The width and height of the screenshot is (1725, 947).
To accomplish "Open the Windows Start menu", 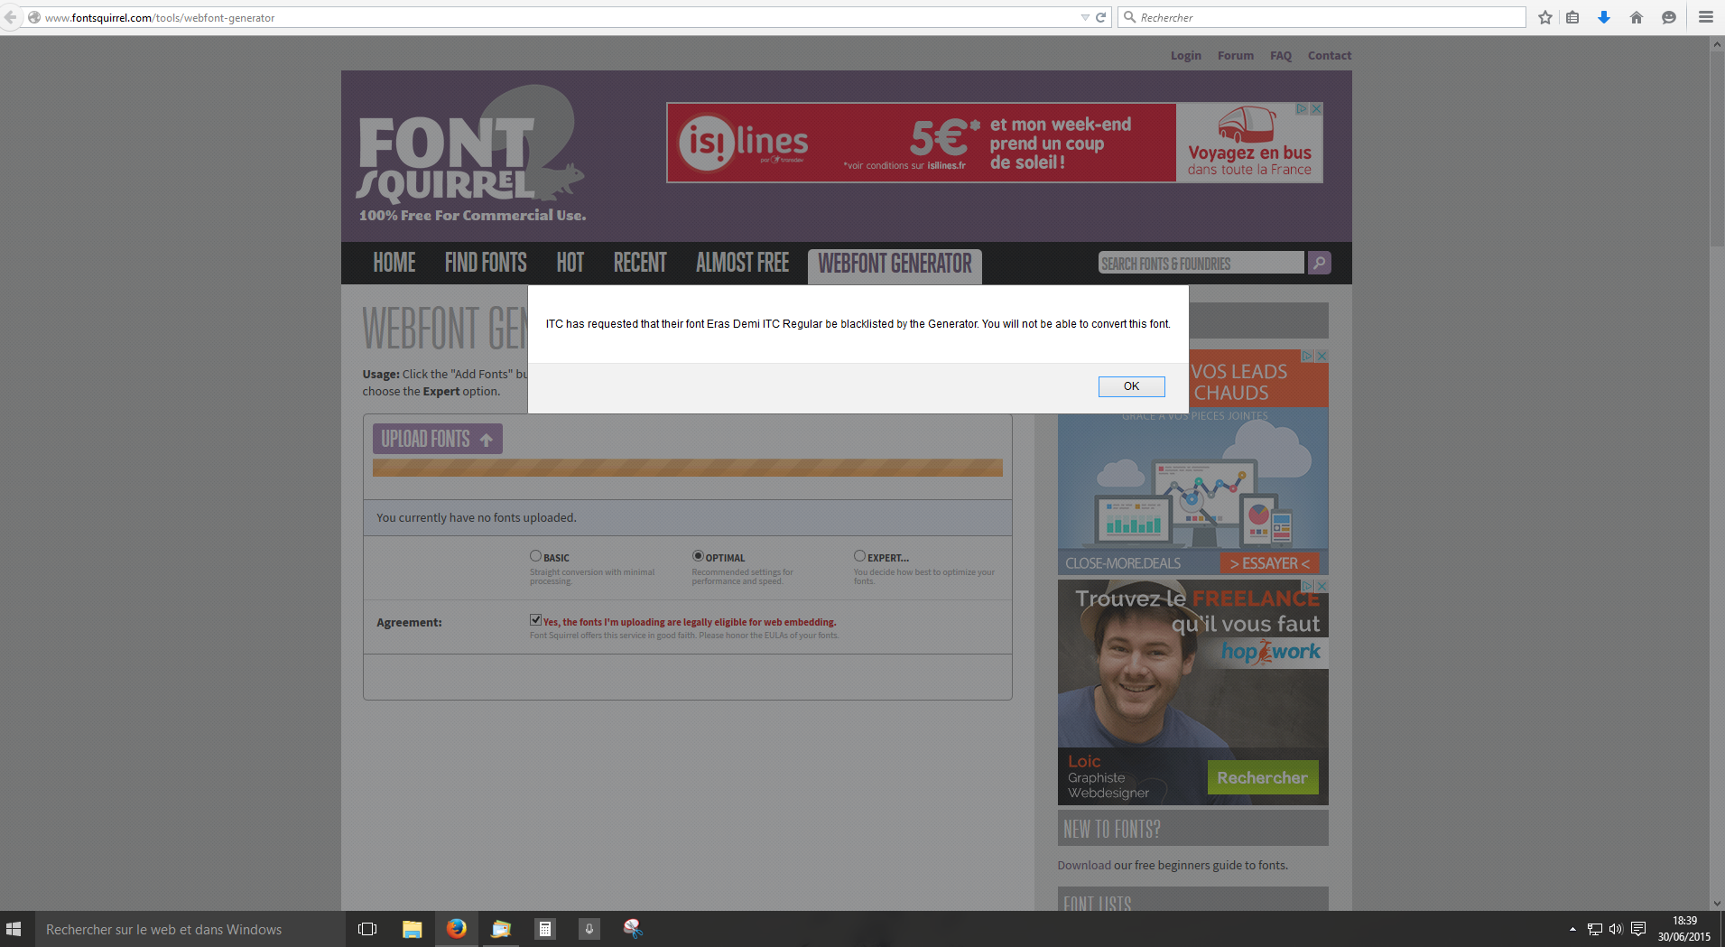I will click(x=14, y=929).
